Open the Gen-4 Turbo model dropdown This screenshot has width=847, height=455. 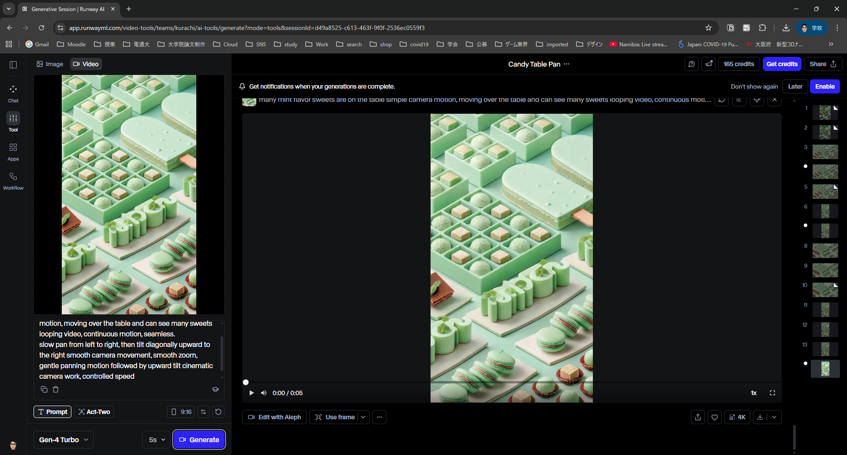[x=64, y=440]
